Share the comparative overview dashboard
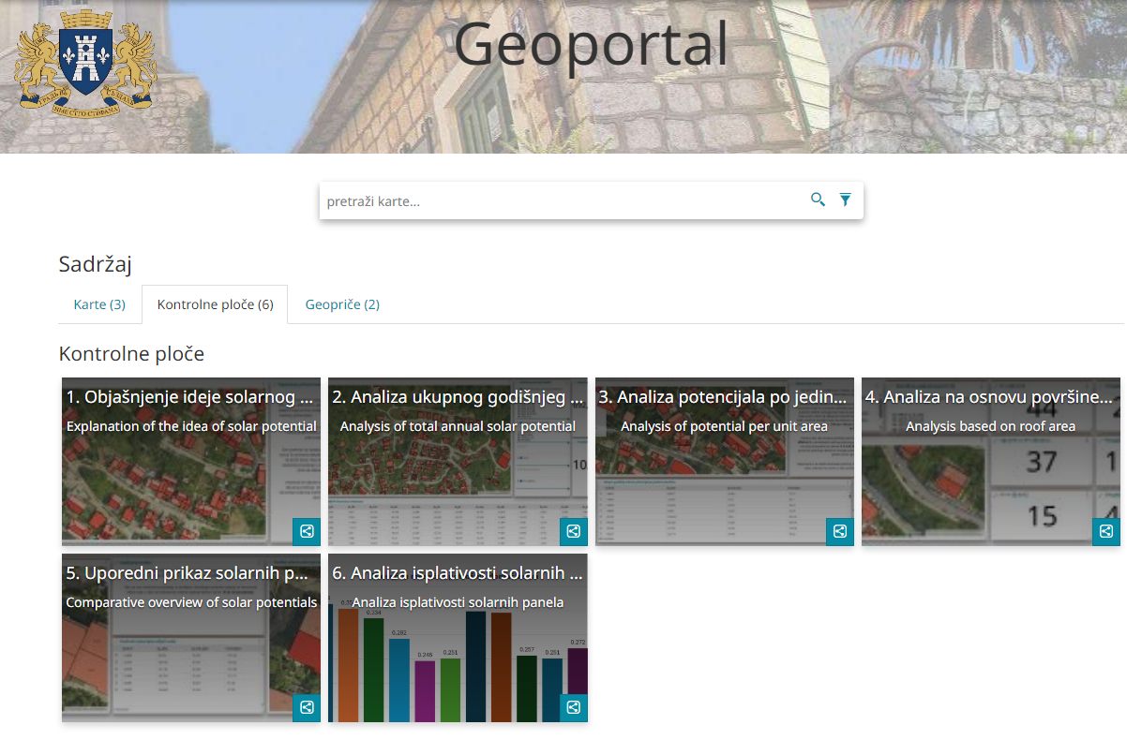 click(307, 707)
